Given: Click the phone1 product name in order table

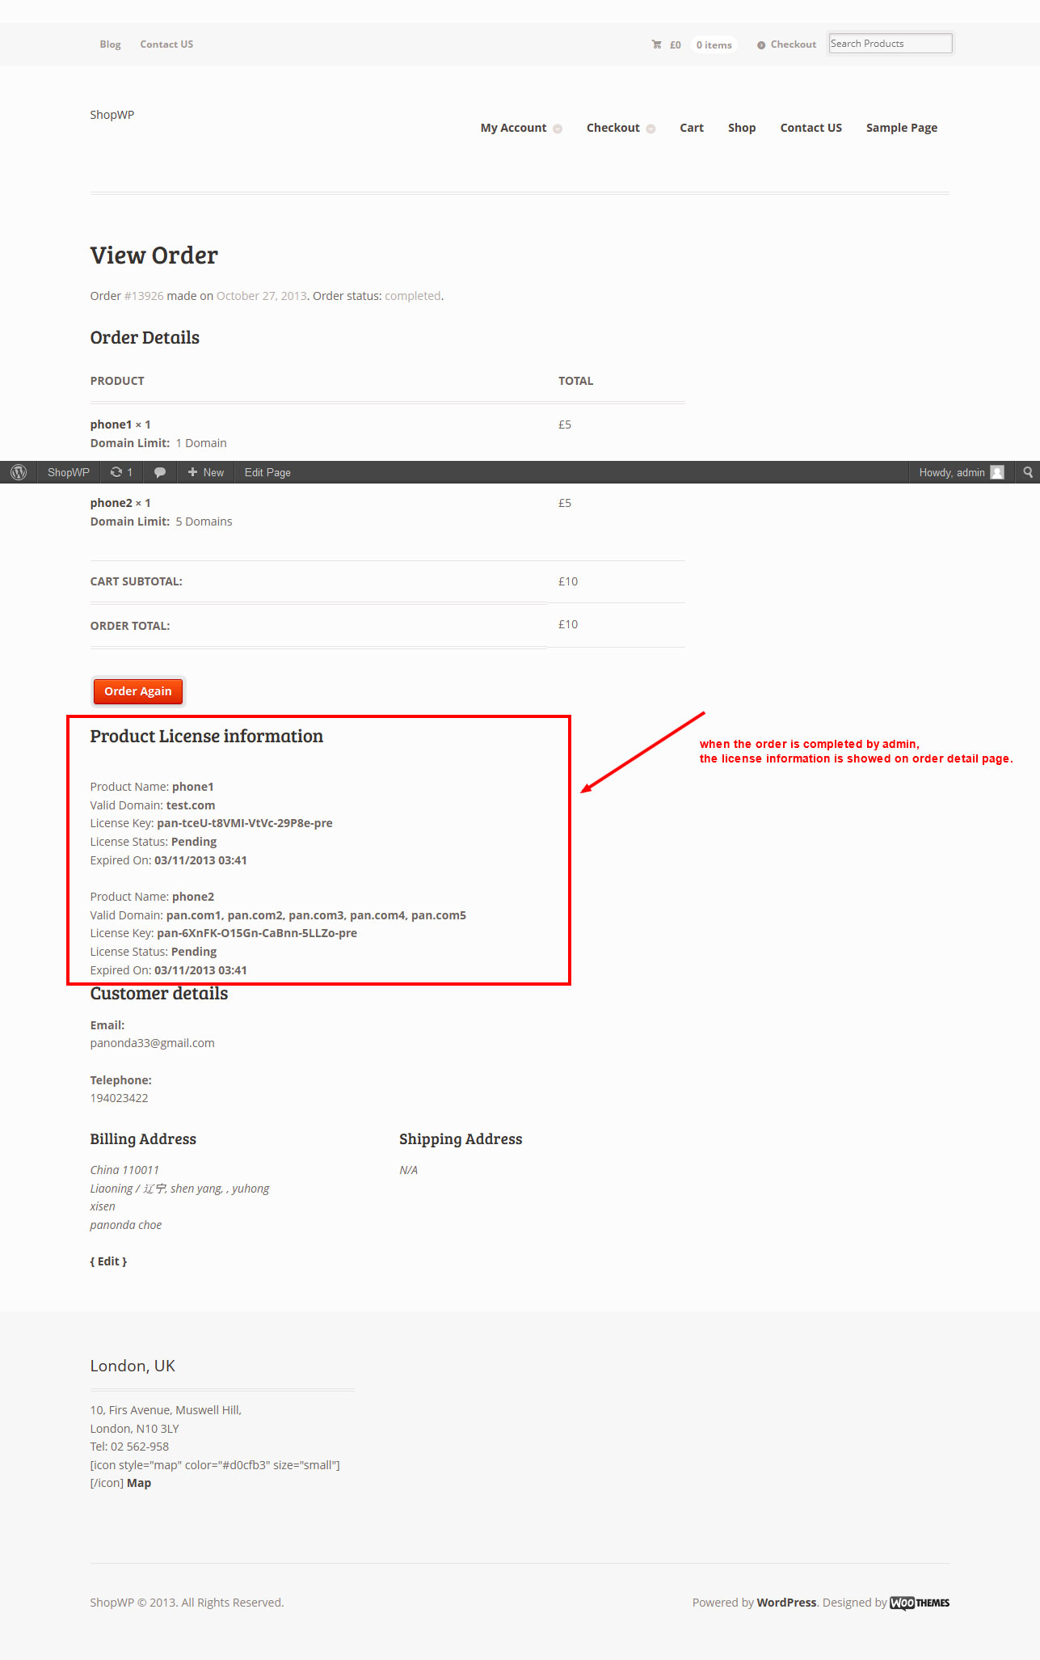Looking at the screenshot, I should pyautogui.click(x=111, y=425).
